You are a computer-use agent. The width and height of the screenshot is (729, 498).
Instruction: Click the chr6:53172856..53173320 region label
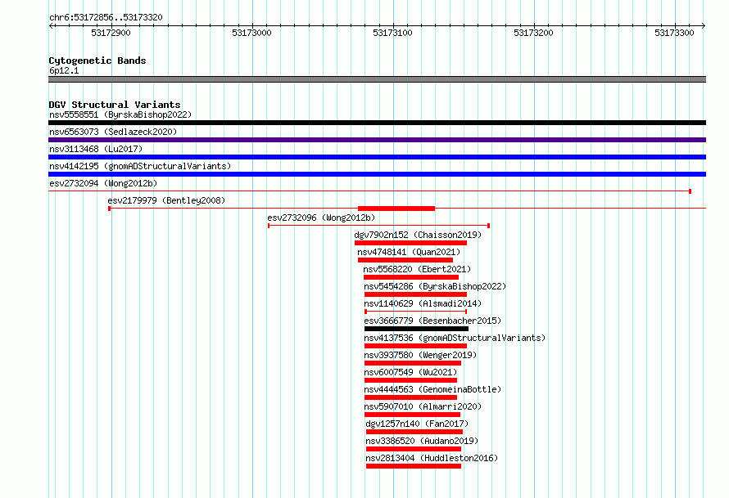[x=106, y=17]
